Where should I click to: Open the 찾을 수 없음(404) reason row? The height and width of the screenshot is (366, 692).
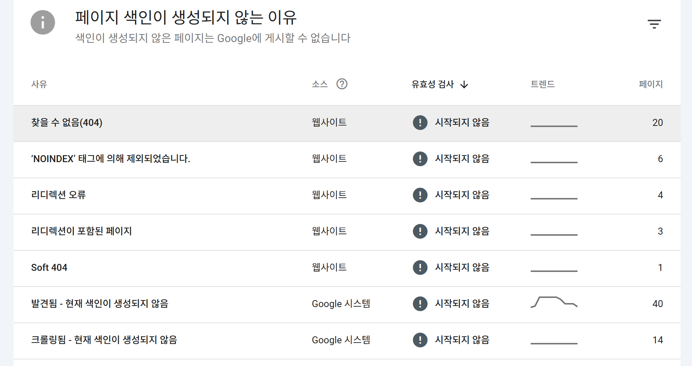click(67, 123)
